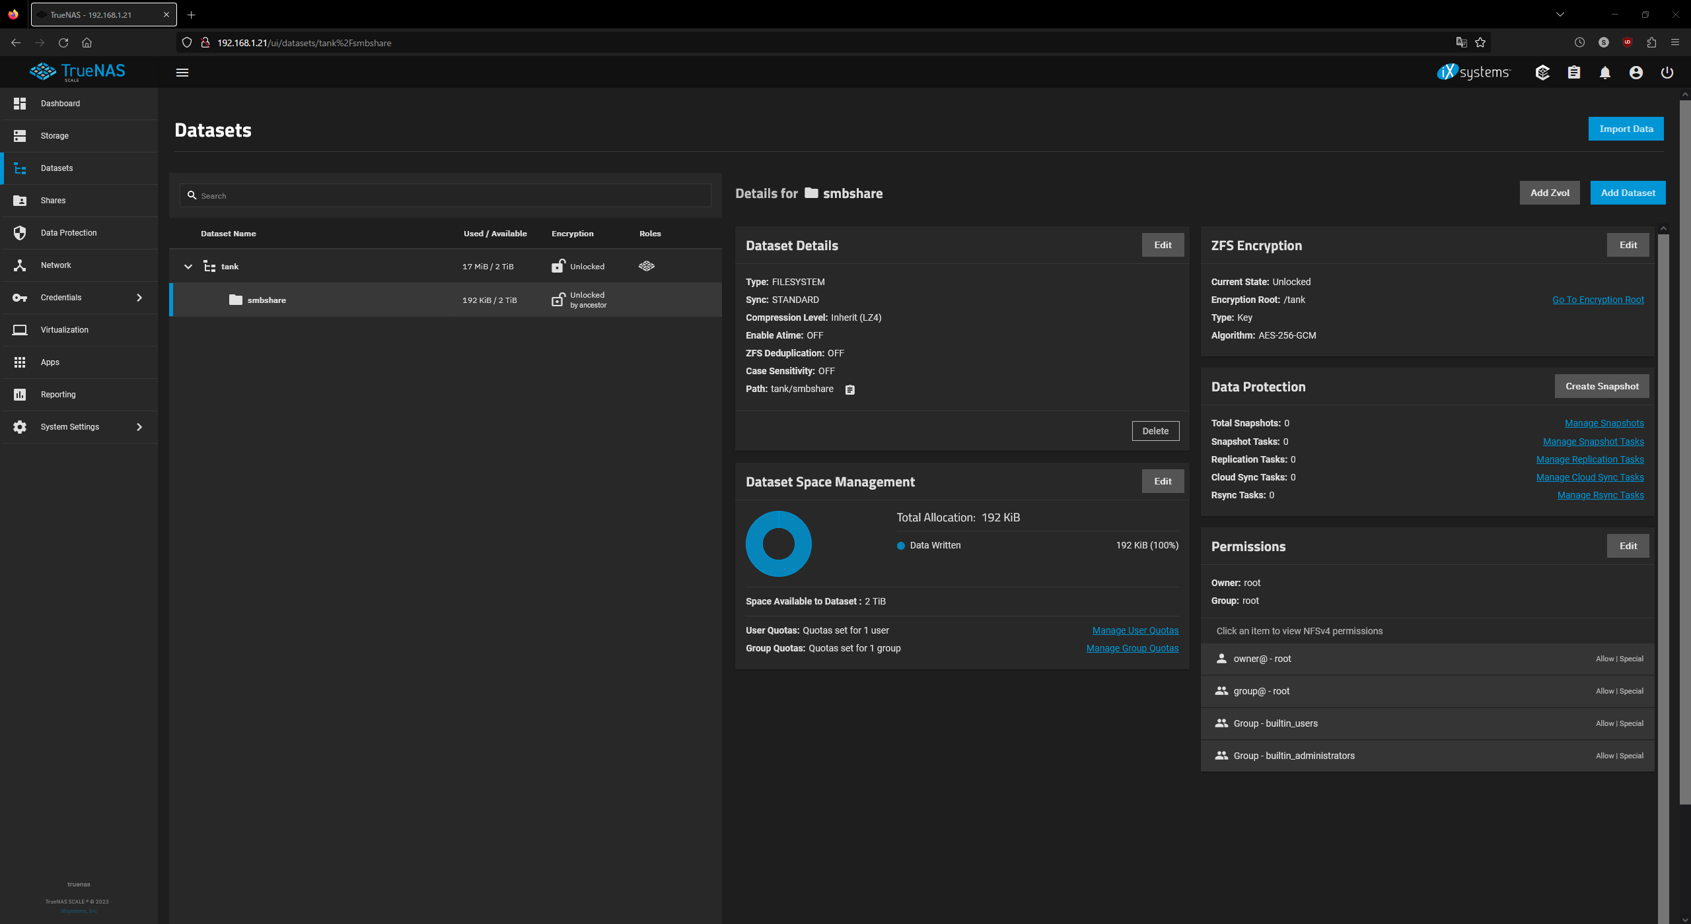Open the Storage sidebar menu
The width and height of the screenshot is (1691, 924).
[x=55, y=136]
